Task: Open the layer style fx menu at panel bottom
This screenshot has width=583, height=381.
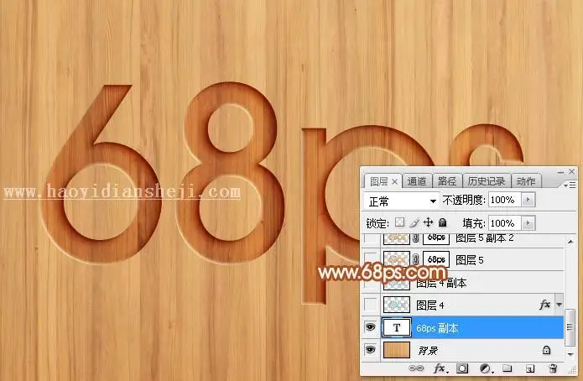Action: pos(440,368)
